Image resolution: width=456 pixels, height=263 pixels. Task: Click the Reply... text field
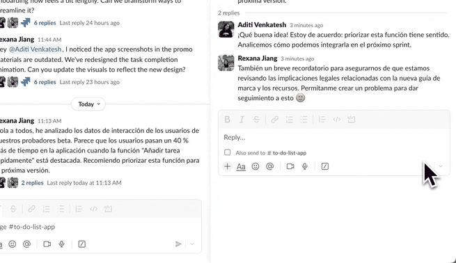(334, 138)
